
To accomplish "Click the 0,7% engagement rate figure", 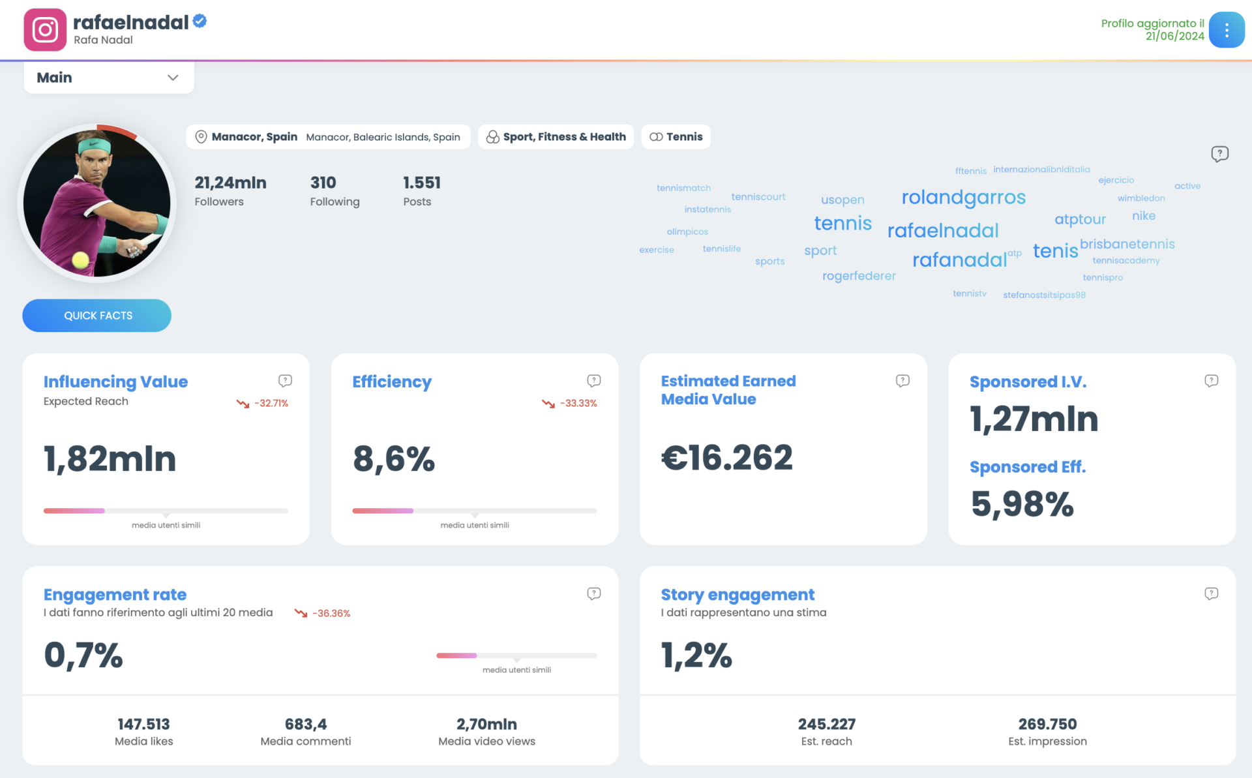I will coord(83,655).
